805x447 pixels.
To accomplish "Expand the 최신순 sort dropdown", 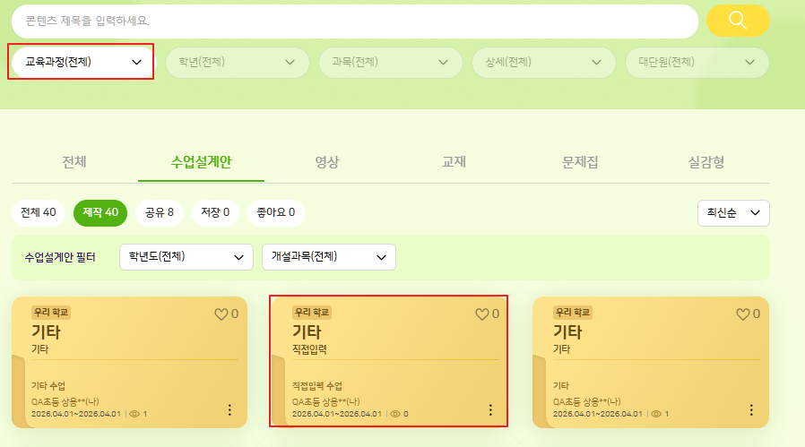I will click(x=733, y=213).
